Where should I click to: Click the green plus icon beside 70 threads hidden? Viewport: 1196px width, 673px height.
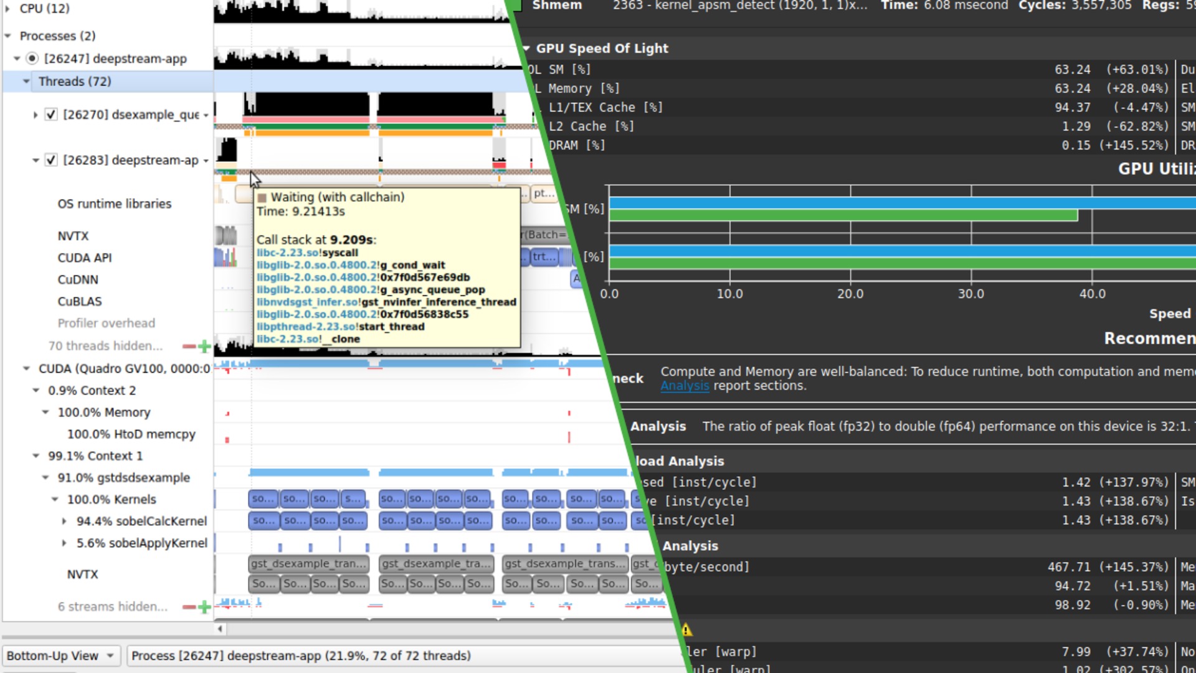tap(204, 346)
